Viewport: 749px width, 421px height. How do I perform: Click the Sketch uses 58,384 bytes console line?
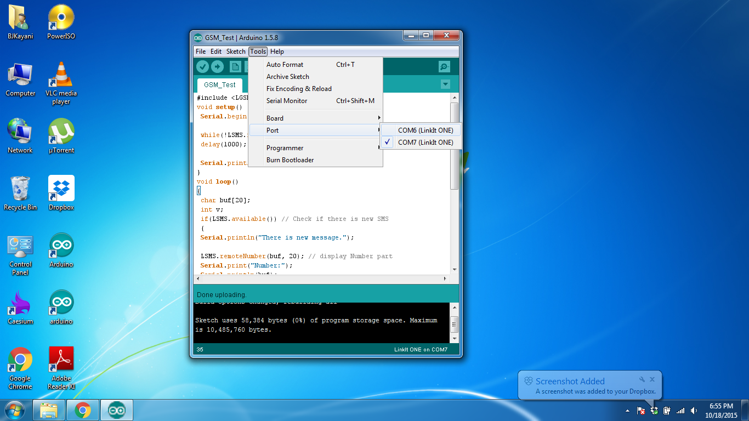[x=316, y=320]
